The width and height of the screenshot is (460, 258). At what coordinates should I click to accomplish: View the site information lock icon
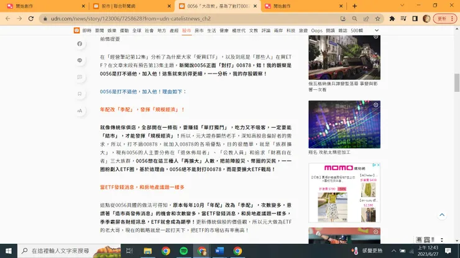click(45, 19)
